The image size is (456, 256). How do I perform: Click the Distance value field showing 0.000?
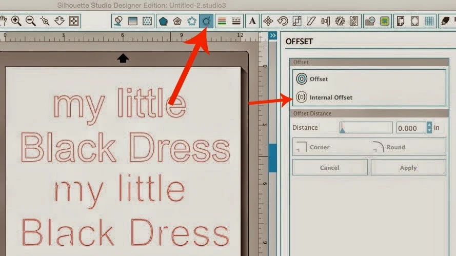(x=411, y=128)
